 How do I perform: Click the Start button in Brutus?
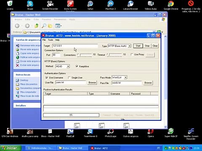pos(138,46)
